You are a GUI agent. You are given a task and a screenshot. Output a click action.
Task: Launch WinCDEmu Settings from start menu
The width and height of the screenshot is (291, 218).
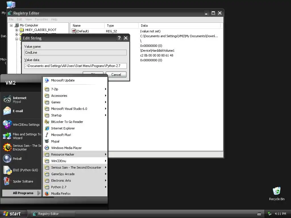point(22,125)
